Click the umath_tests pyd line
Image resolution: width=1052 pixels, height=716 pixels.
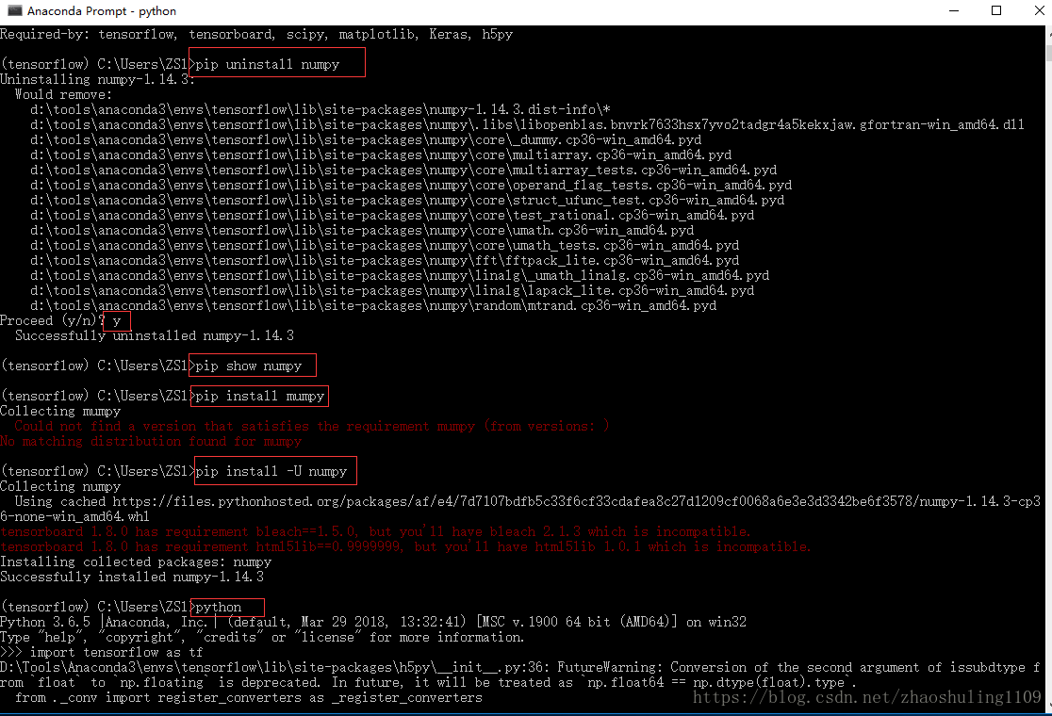(385, 245)
